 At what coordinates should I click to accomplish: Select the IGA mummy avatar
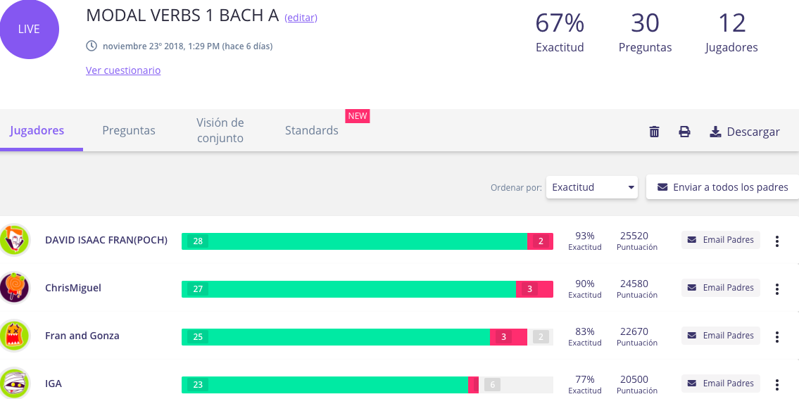14,384
